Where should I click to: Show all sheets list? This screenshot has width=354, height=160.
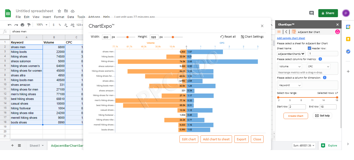(x=19, y=145)
